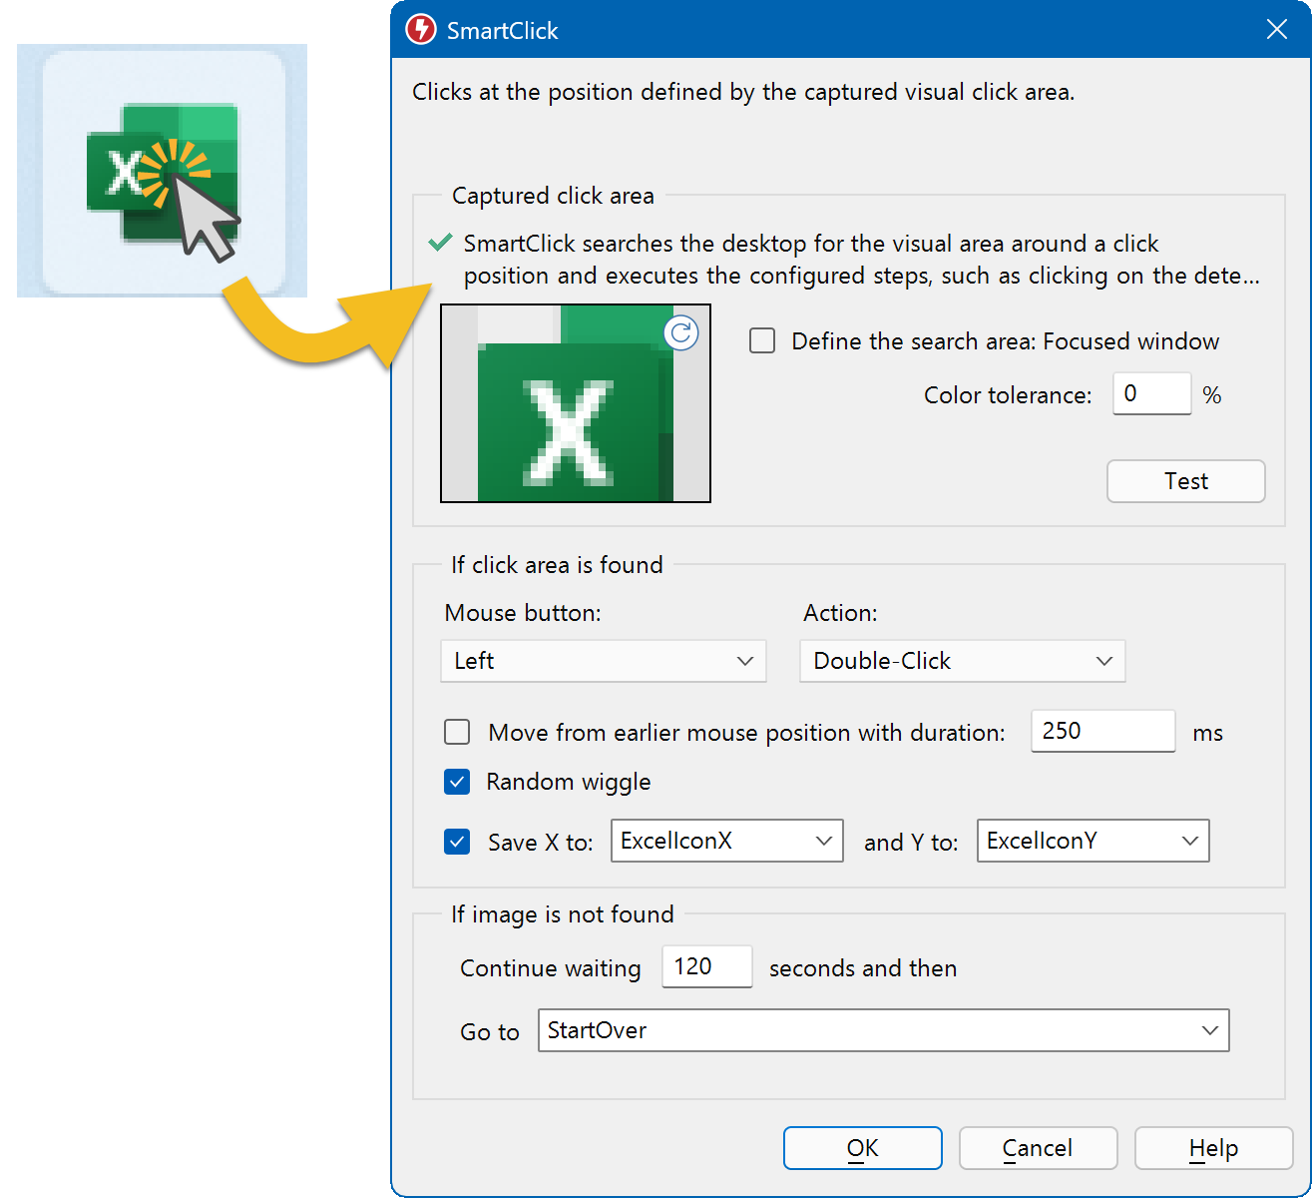This screenshot has width=1312, height=1198.
Task: Disable Random wiggle
Action: point(457,782)
